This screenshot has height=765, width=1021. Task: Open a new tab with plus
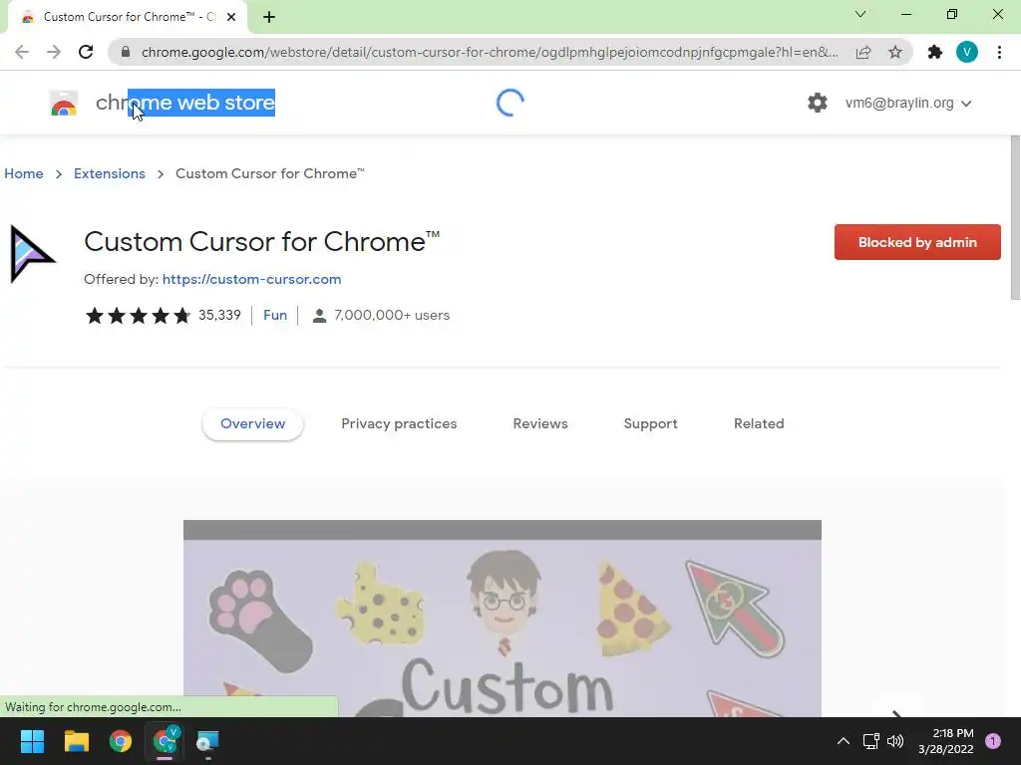pos(269,17)
